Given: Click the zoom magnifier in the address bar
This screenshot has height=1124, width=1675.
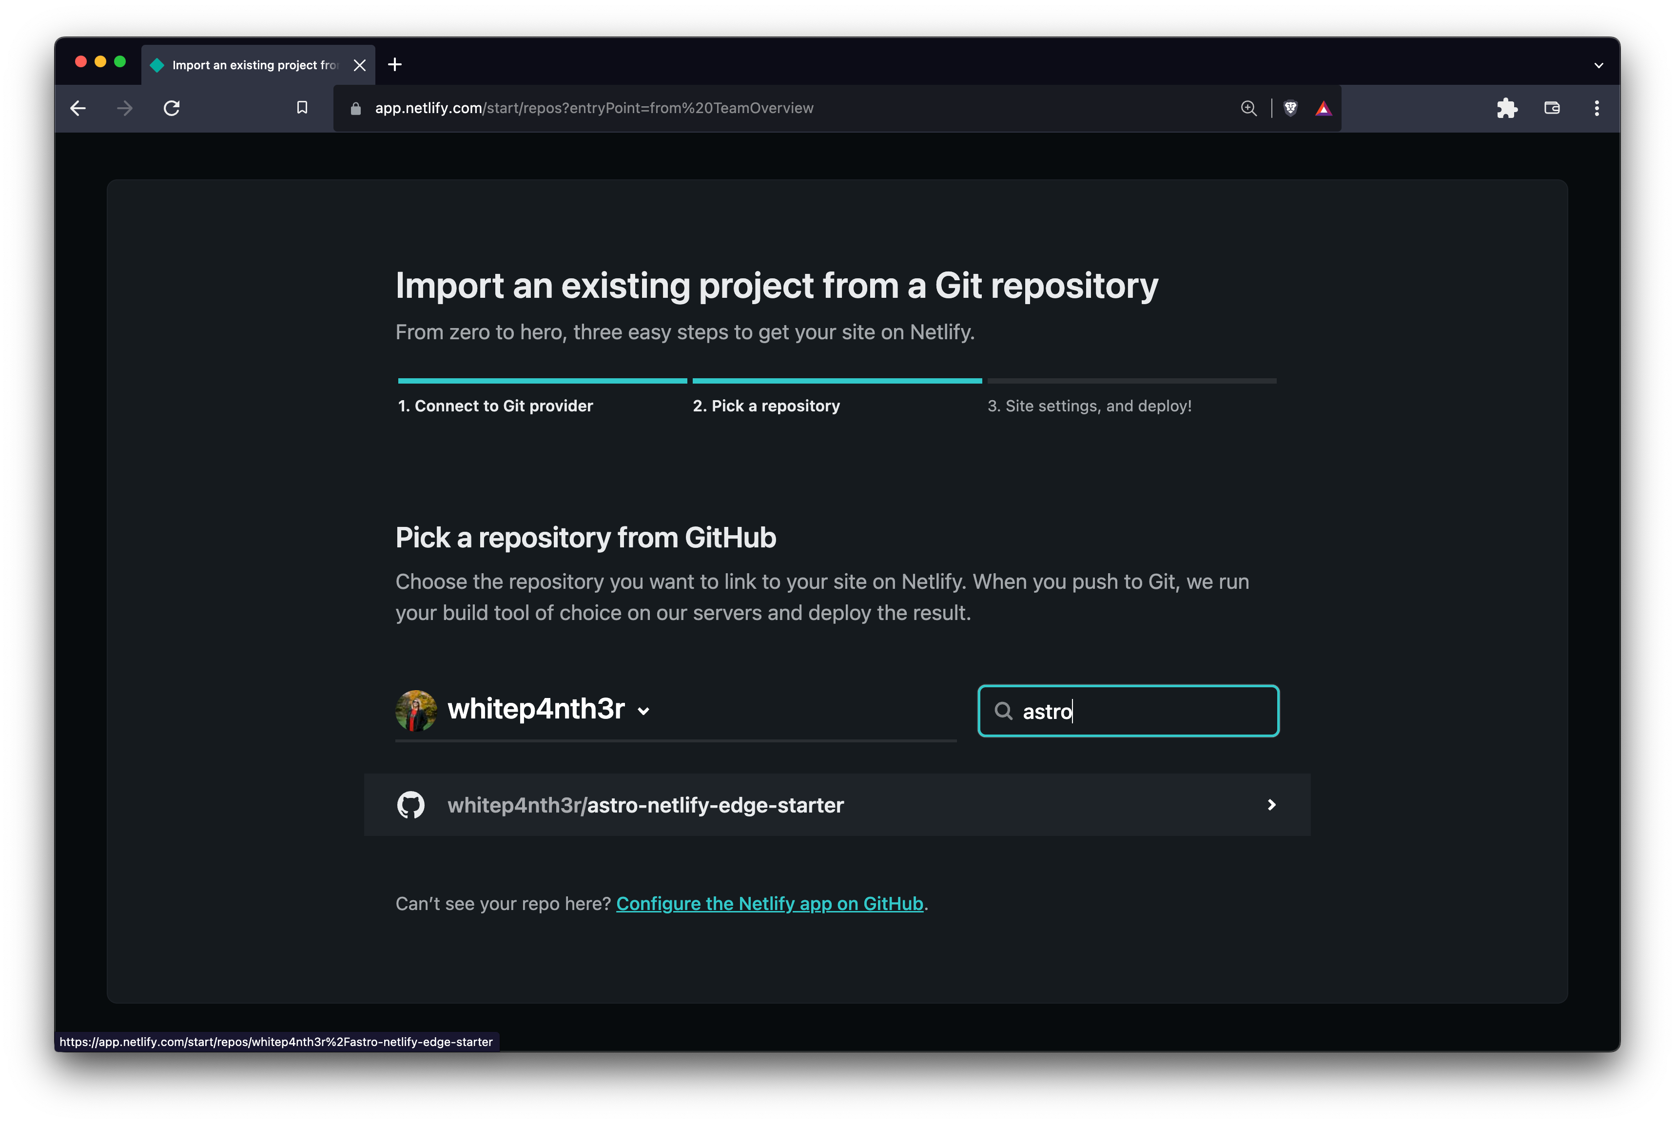Looking at the screenshot, I should pos(1248,108).
